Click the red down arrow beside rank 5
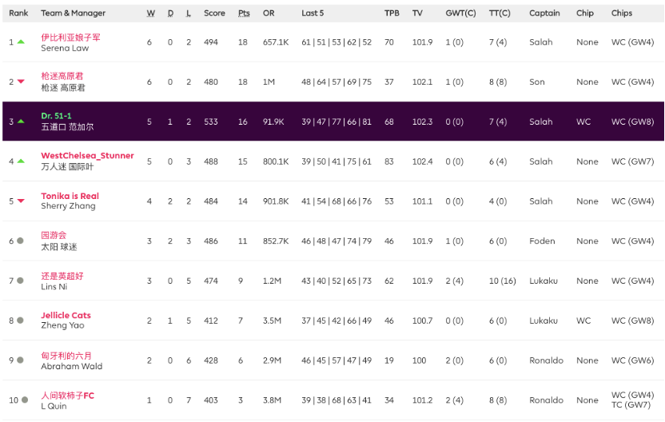This screenshot has height=422, width=665. click(x=21, y=201)
